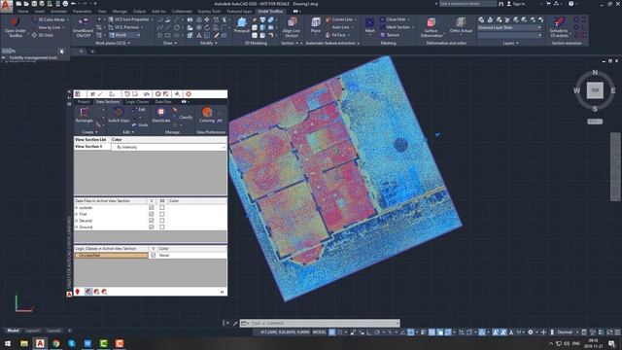Toggle SmartBoard ON/OFF
Image resolution: width=622 pixels, height=350 pixels.
83,27
